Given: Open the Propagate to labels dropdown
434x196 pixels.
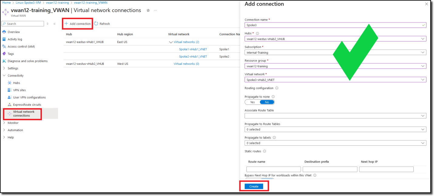Looking at the screenshot, I should coord(335,143).
